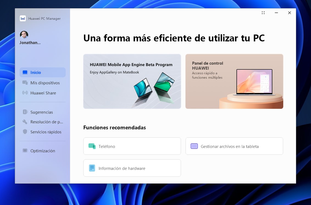Go to Mis dispositivos section
Viewport: 311px width, 205px height.
pos(42,83)
